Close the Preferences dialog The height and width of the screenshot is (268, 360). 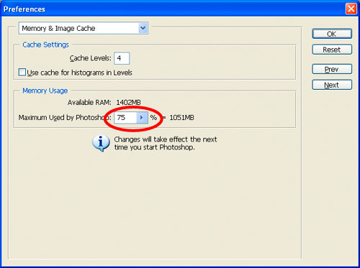coord(351,9)
